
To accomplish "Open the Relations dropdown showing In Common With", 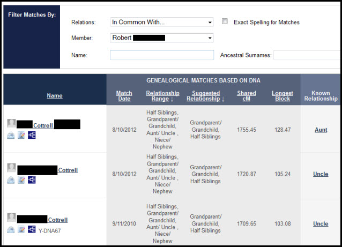I will [161, 23].
